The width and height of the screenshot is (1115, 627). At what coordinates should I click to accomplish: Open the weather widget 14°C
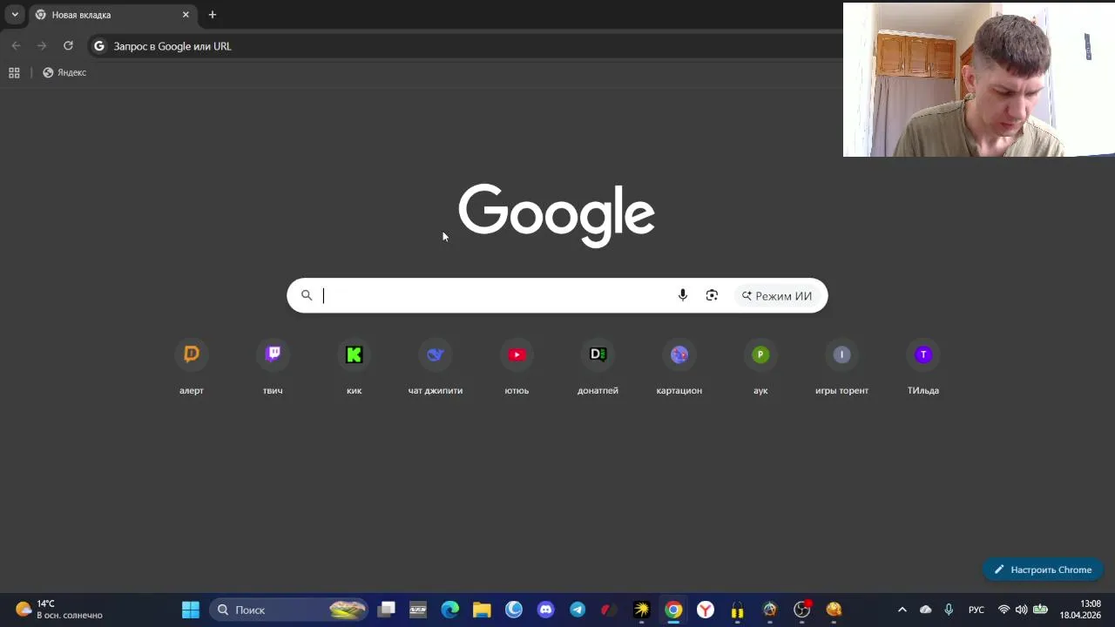(x=59, y=610)
